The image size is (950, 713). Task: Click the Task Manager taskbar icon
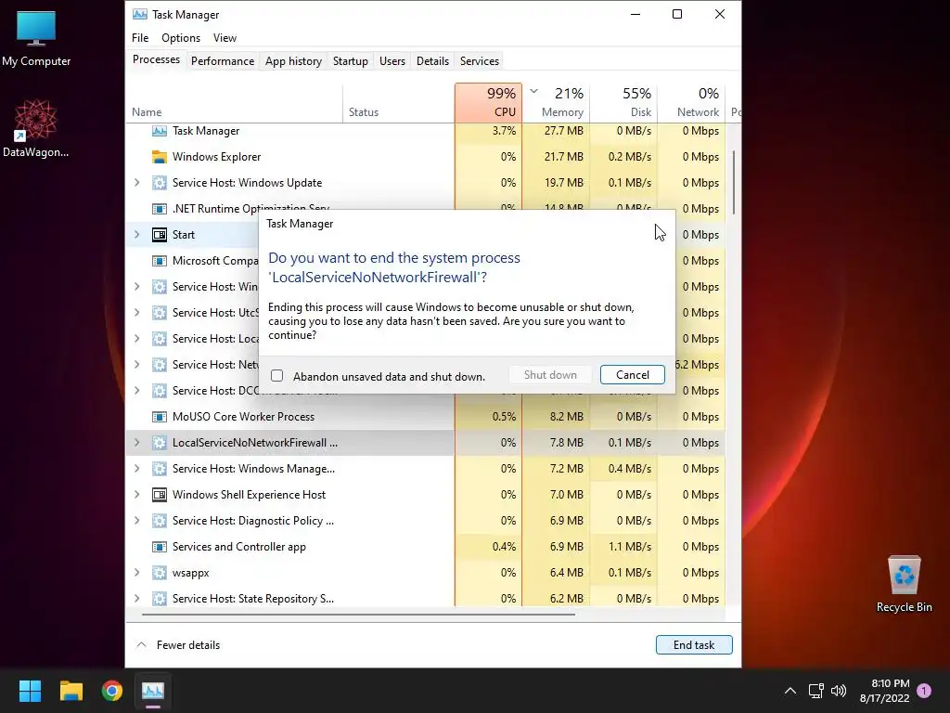(x=153, y=691)
